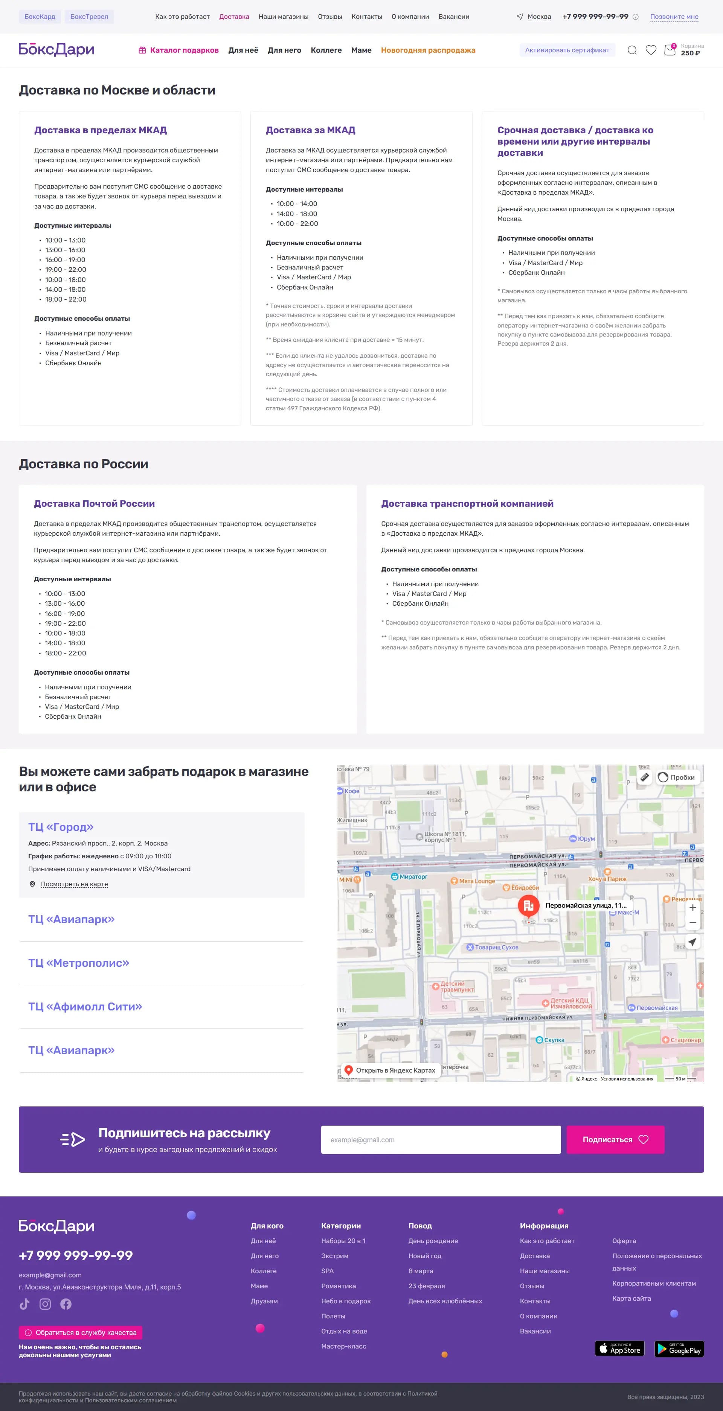This screenshot has width=723, height=1411.
Task: Open Для неё category
Action: pos(243,50)
